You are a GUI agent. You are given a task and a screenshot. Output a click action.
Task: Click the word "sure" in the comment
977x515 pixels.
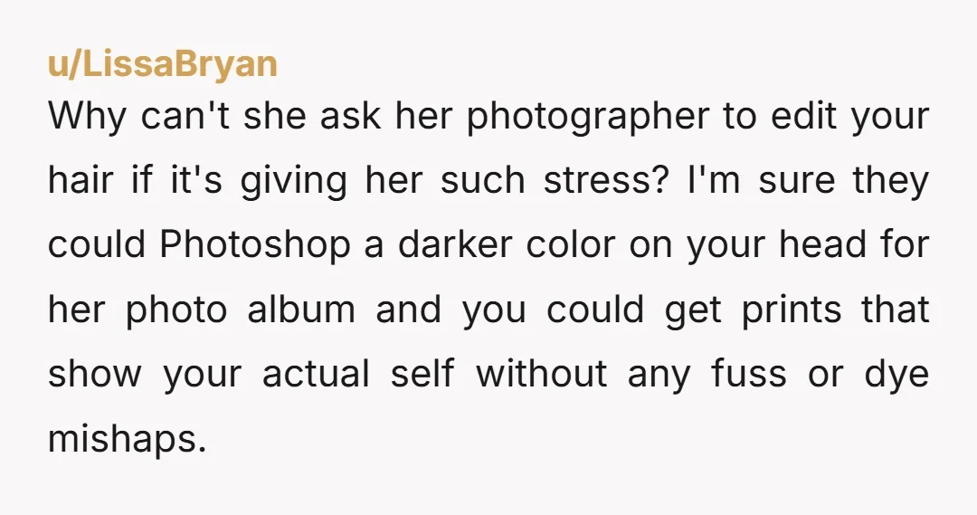click(x=796, y=181)
